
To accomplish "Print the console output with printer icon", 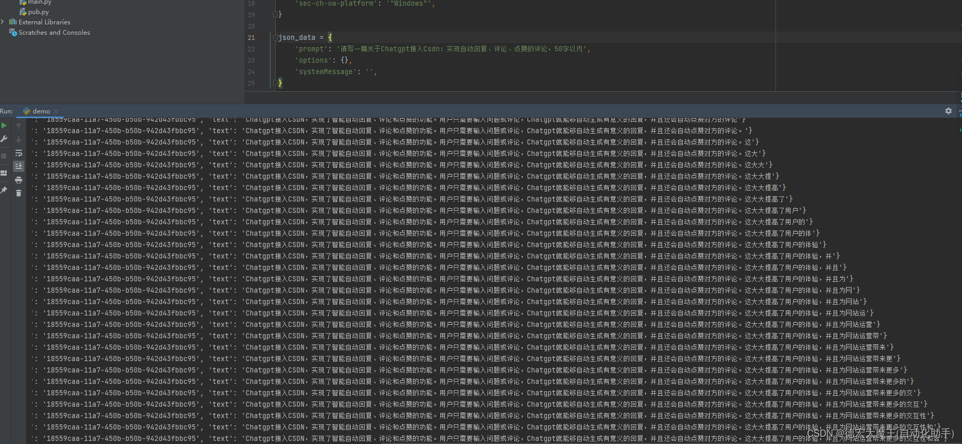I will tap(19, 180).
